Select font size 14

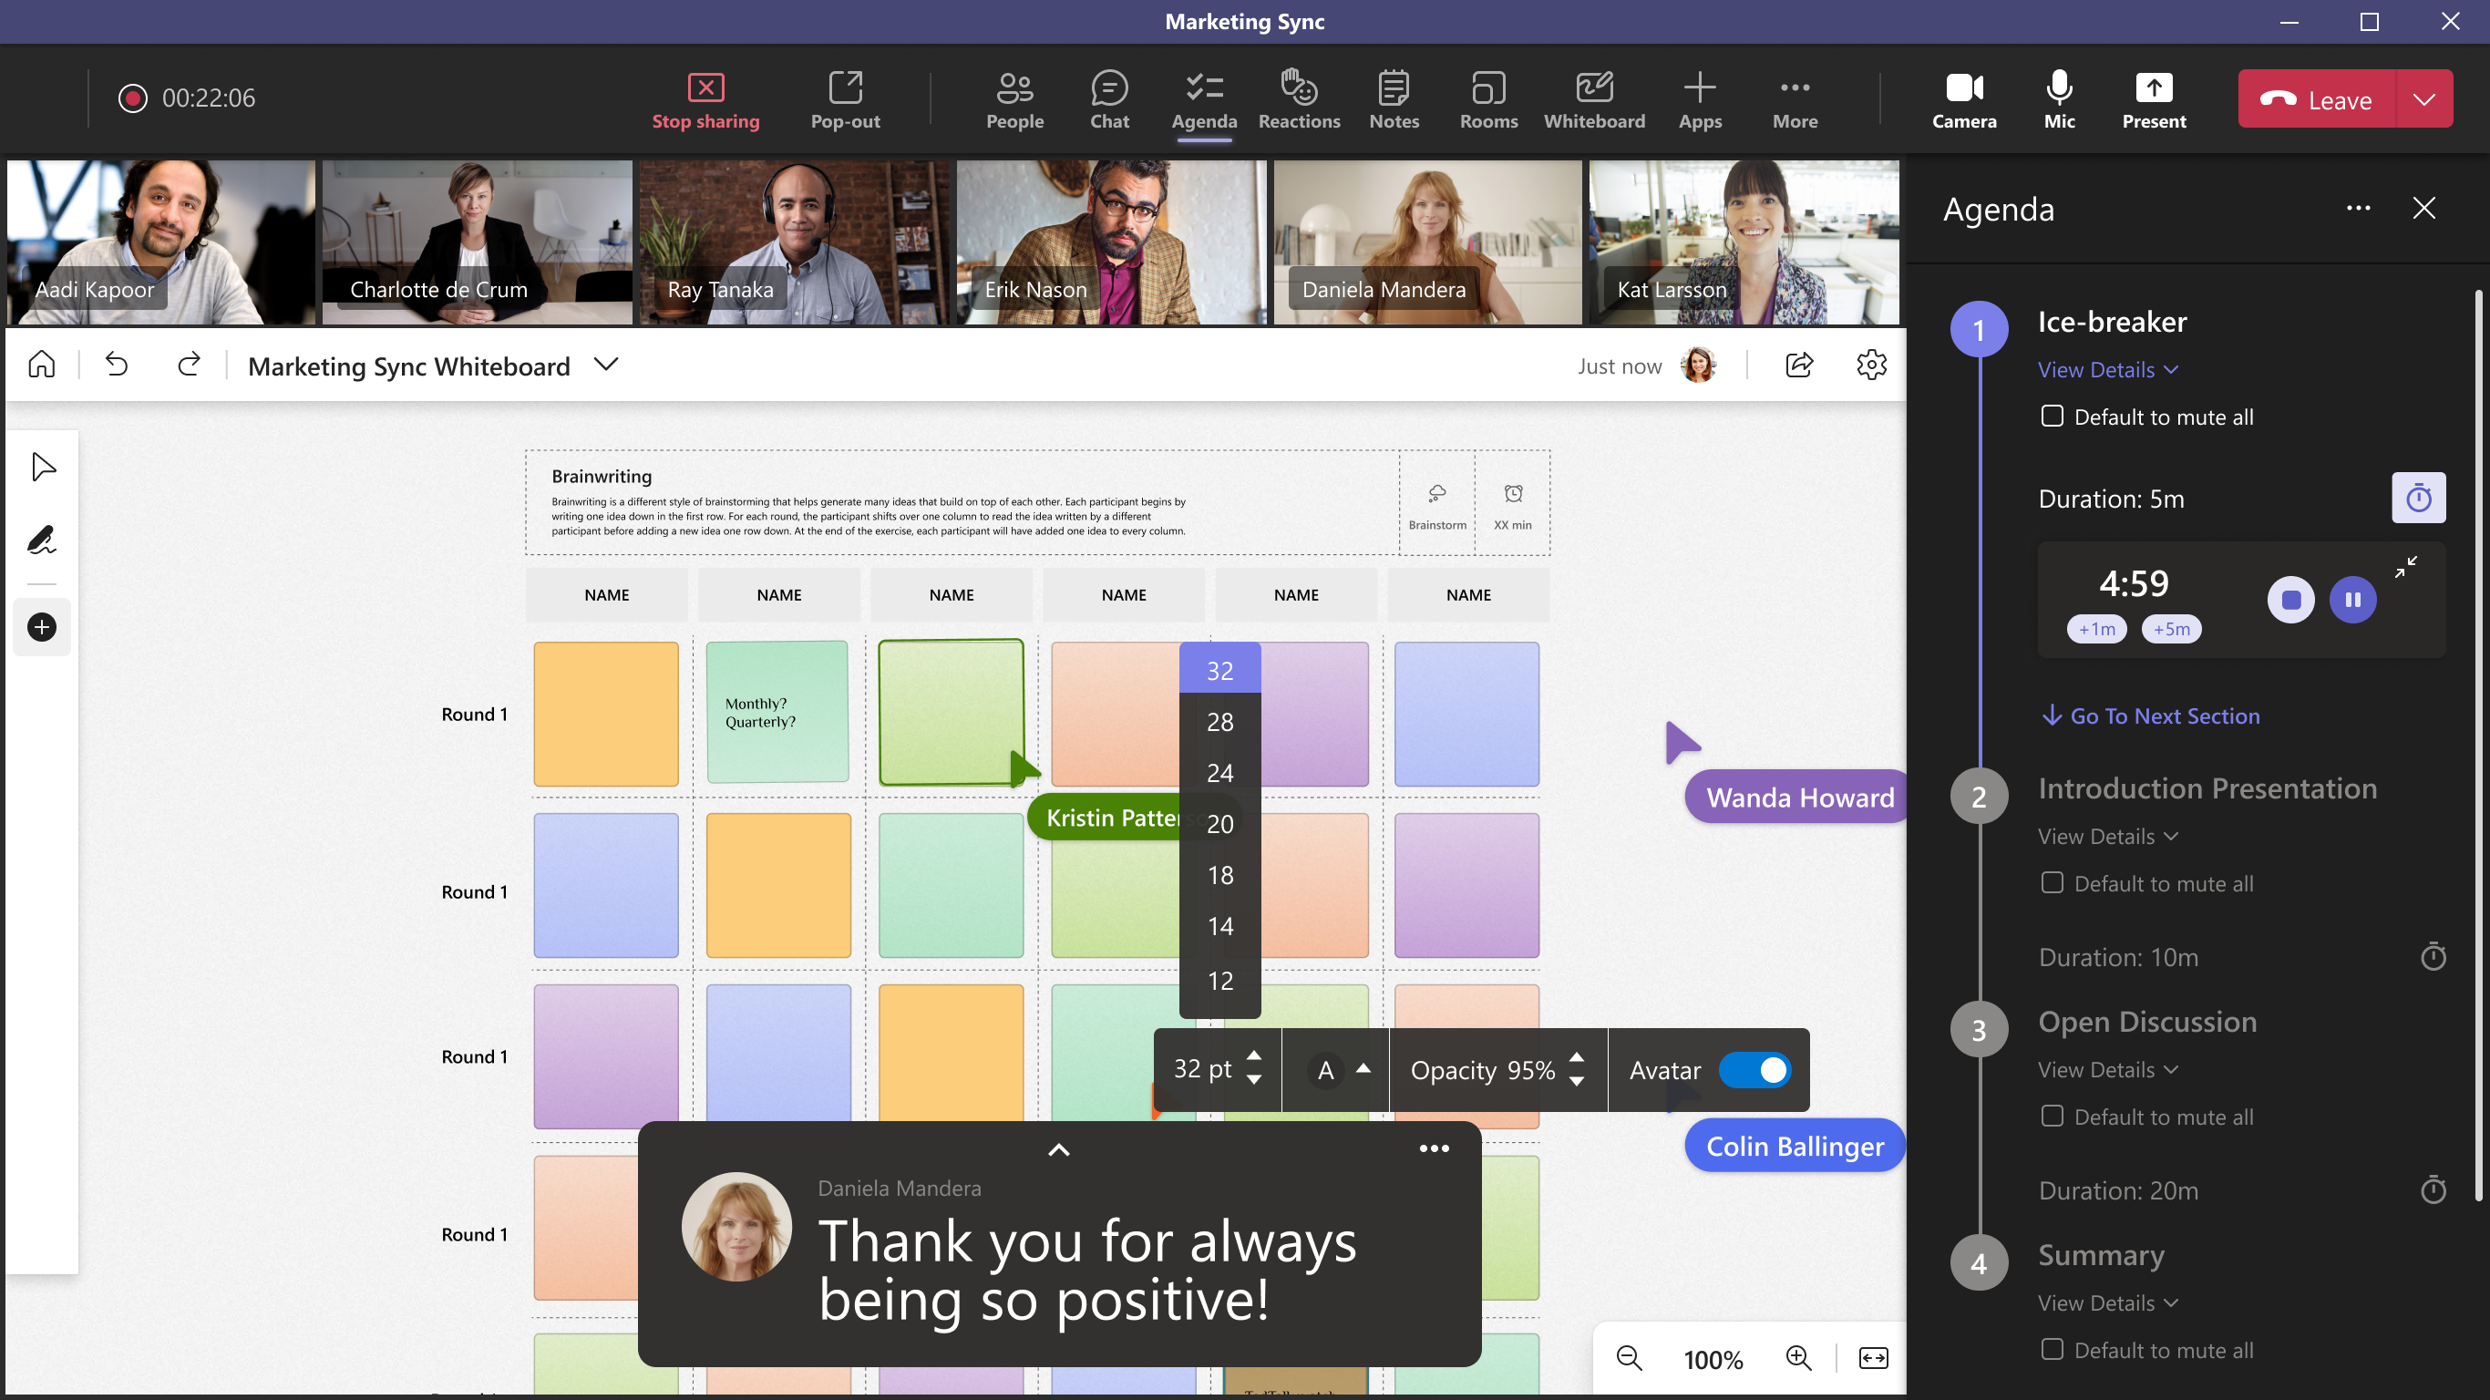click(1219, 926)
